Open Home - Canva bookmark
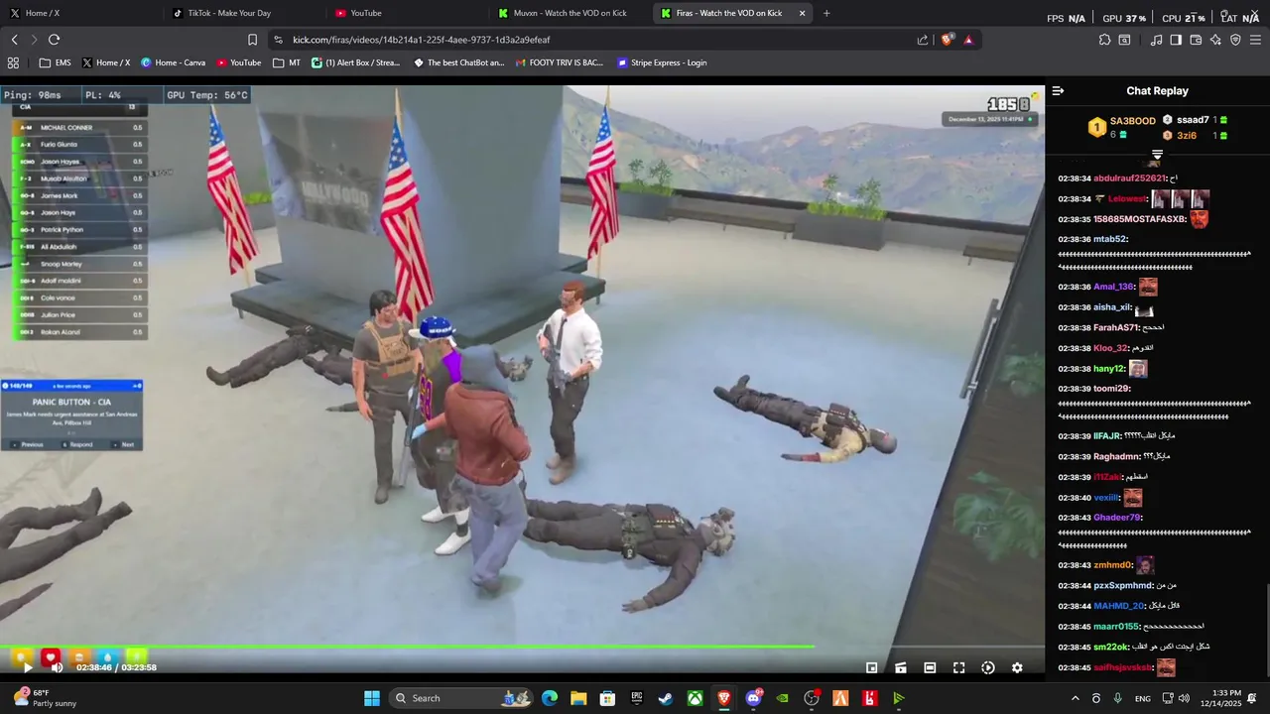 pos(173,62)
